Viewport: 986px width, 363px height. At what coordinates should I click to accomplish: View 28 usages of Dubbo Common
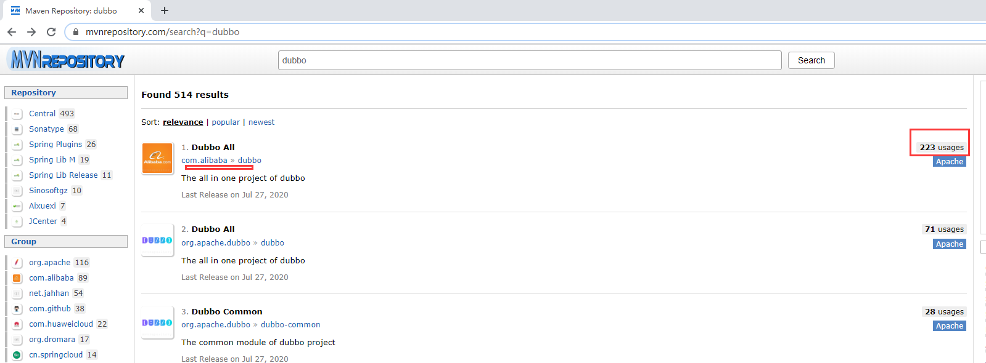(x=943, y=312)
